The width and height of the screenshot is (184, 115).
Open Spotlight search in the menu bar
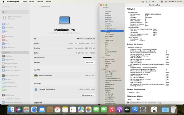(158, 2)
